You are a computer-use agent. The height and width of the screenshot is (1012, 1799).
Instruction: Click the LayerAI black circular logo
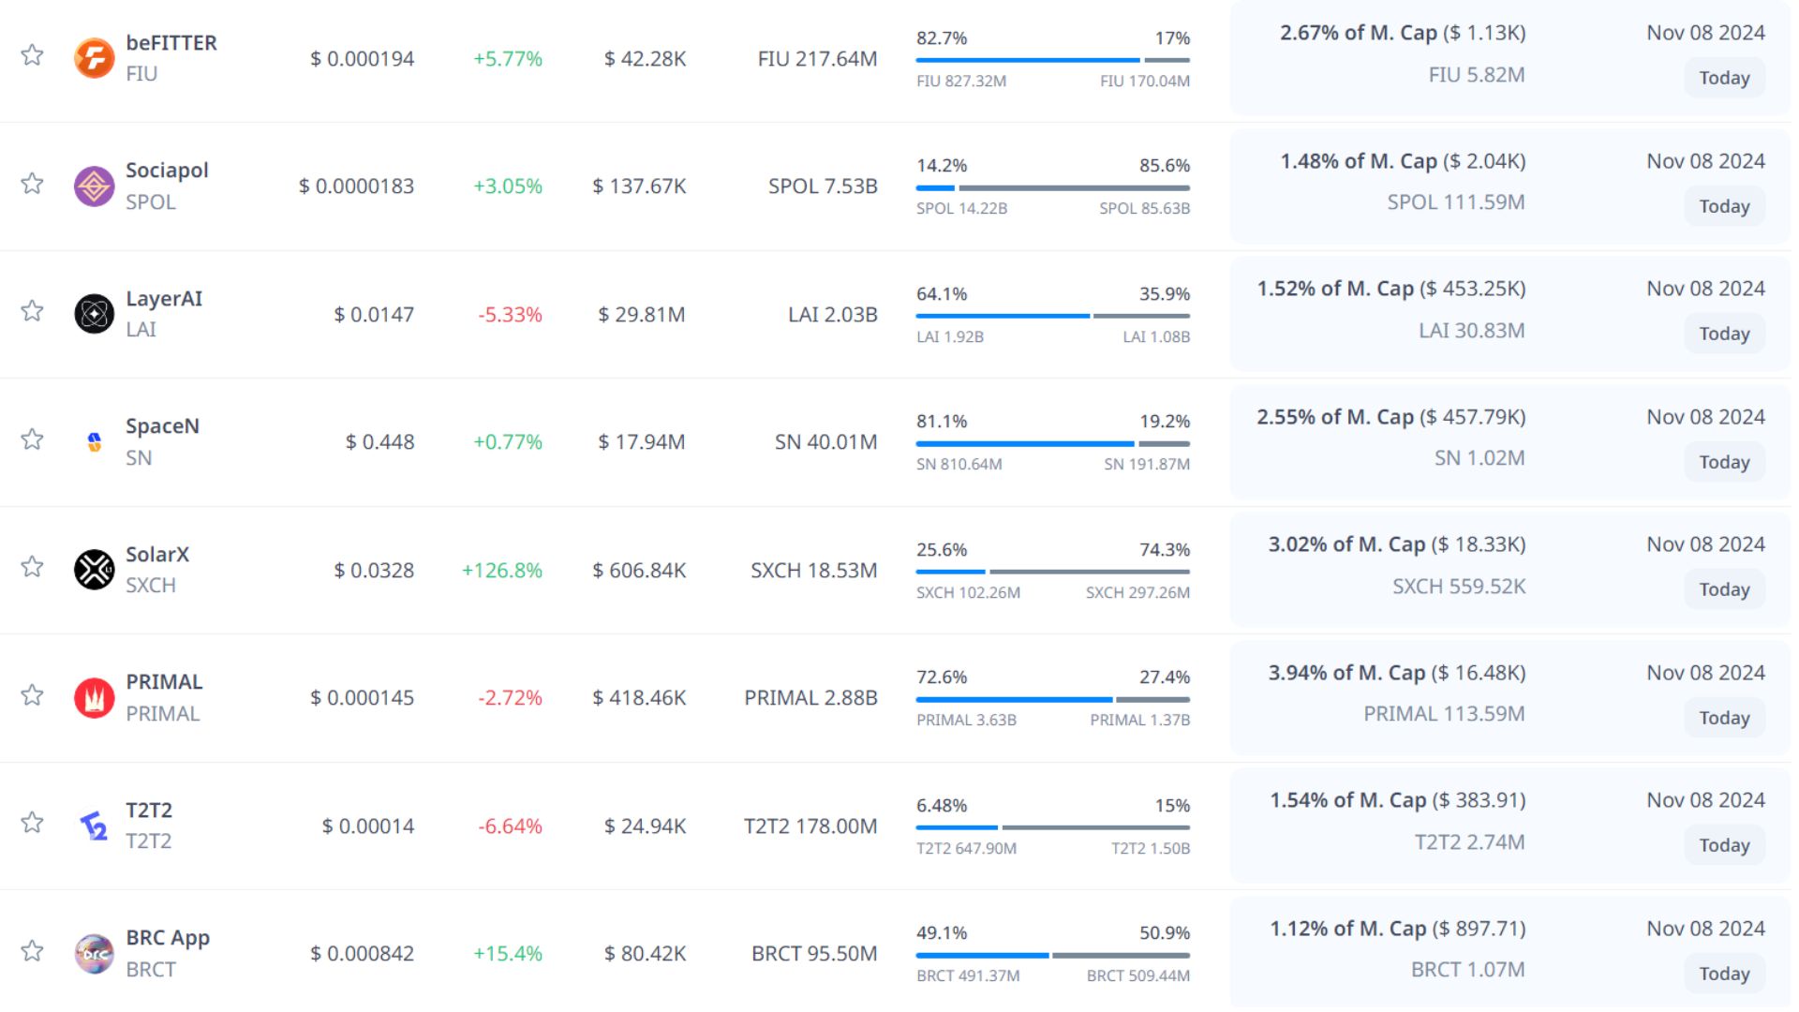click(x=94, y=314)
